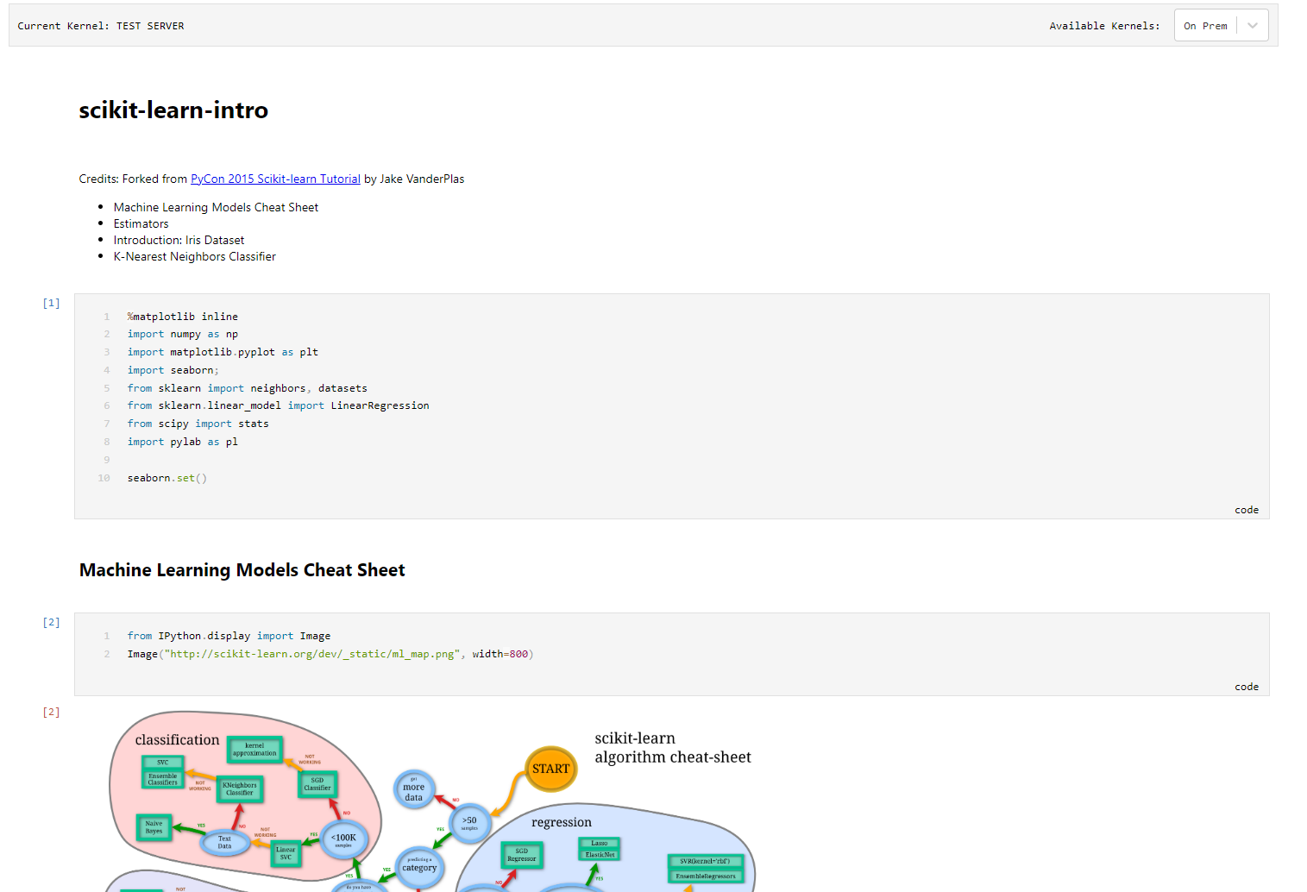Click the scikit-learn algorithm cheat-sheet title text
Viewport: 1307px width, 892px height.
point(673,748)
